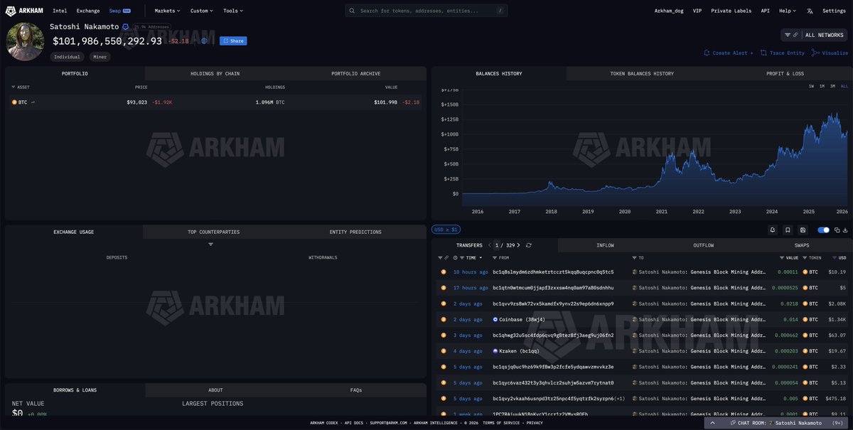
Task: Switch to Profit & Loss tab
Action: point(785,73)
